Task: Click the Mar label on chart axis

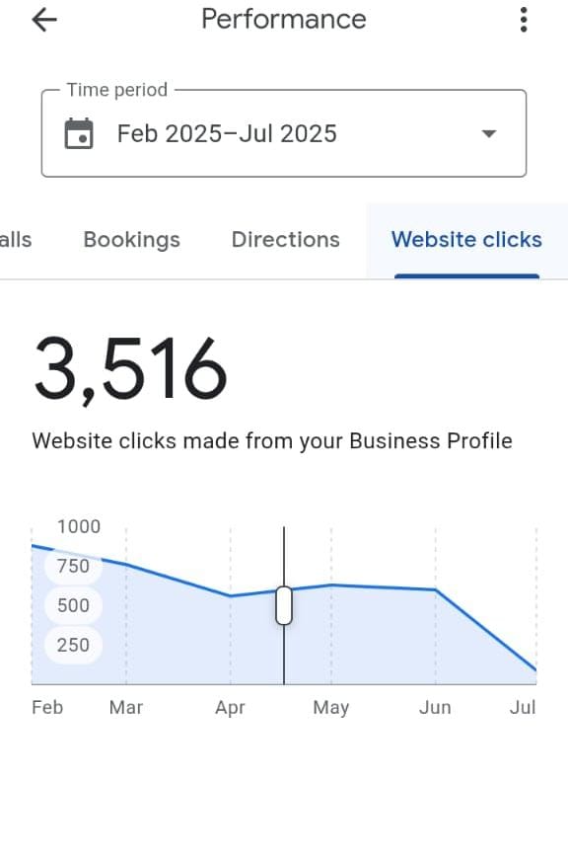Action: point(126,707)
